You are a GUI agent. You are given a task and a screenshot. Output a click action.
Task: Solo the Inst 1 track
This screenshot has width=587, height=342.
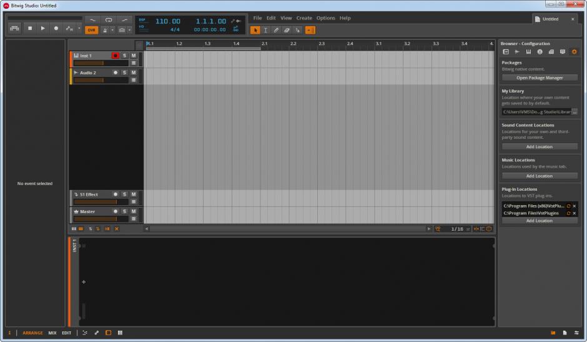pos(124,56)
